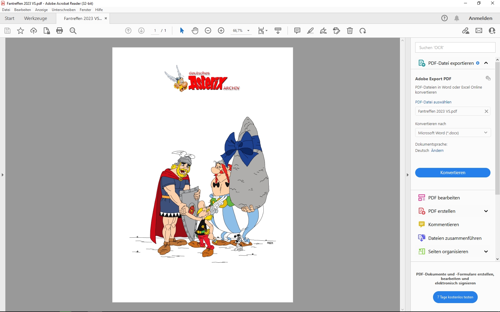Click the Ändern language link
The width and height of the screenshot is (500, 312).
tap(437, 151)
